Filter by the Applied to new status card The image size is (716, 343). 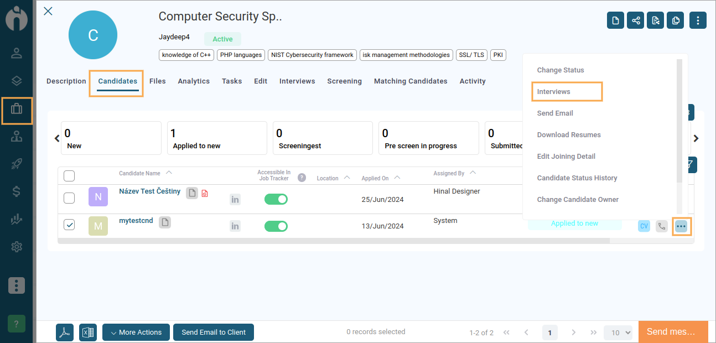pos(217,138)
